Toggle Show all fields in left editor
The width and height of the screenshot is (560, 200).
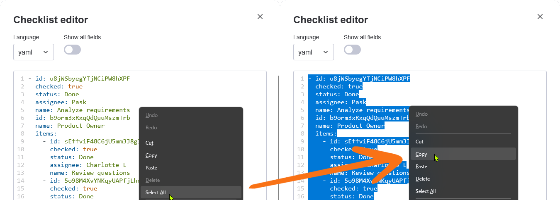tap(72, 50)
